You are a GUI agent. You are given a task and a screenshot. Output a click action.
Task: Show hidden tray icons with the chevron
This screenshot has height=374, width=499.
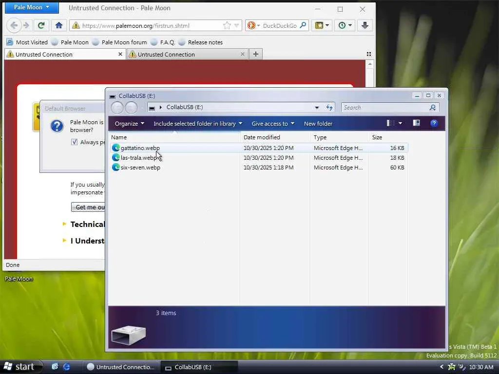[x=441, y=367]
